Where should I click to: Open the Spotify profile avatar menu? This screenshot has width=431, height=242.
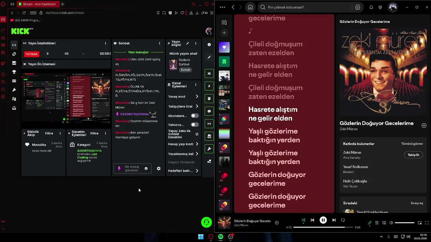click(393, 7)
